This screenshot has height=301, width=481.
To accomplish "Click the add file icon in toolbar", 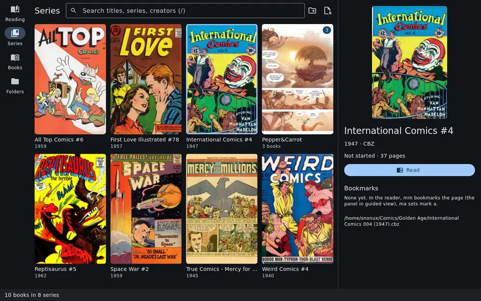I will point(327,11).
